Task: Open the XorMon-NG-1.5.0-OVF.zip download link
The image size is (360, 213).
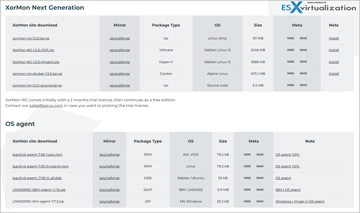Action: (33, 50)
